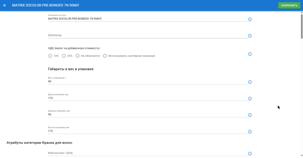Image resolution: width=303 pixels, height=158 pixels.
Task: Show info for Ширина упаковки field
Action: (x=250, y=115)
